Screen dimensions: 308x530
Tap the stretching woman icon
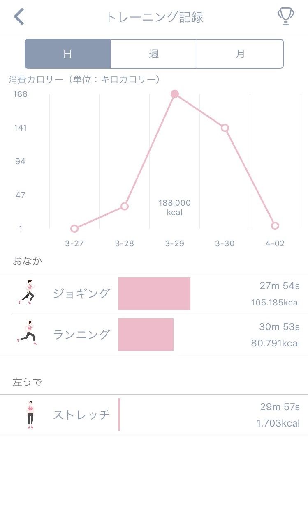(x=30, y=415)
